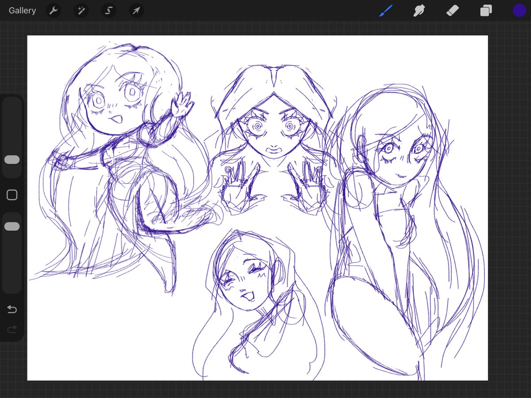Open the purple active color picker
531x398 pixels.
click(x=519, y=11)
